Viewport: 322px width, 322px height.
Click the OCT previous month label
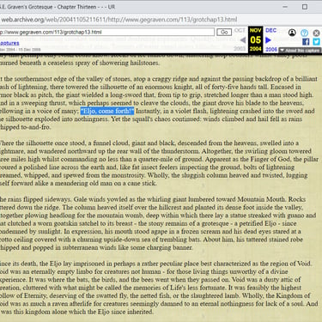click(x=240, y=30)
